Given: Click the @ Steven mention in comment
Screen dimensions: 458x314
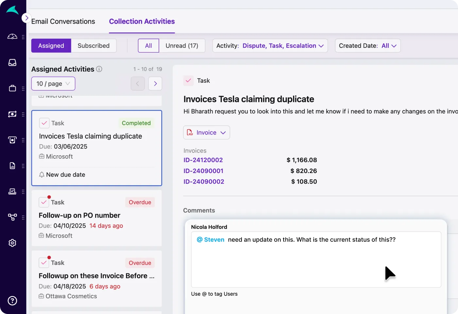Looking at the screenshot, I should pos(210,240).
